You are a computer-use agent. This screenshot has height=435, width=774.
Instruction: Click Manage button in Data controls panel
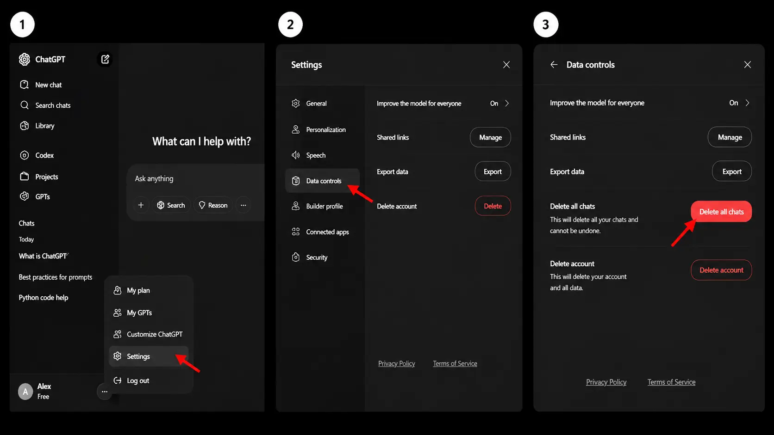[x=730, y=137]
